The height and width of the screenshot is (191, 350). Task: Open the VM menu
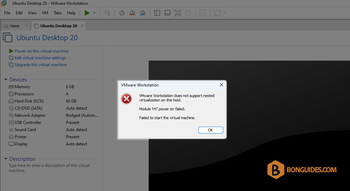point(45,13)
